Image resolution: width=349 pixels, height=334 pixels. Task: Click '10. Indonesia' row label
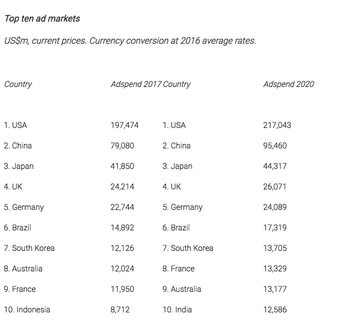(x=27, y=310)
